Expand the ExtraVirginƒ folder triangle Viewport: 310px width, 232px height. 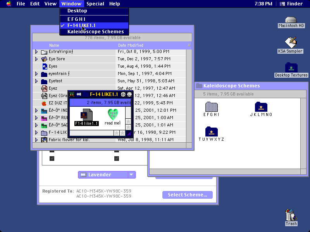pos(36,52)
